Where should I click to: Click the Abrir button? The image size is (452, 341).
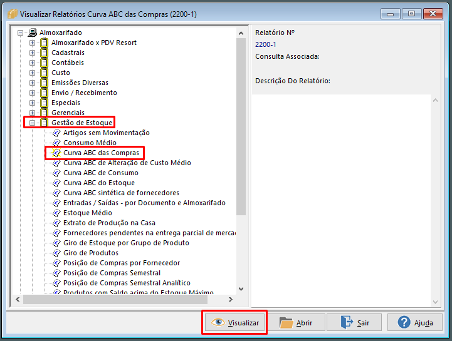296,323
